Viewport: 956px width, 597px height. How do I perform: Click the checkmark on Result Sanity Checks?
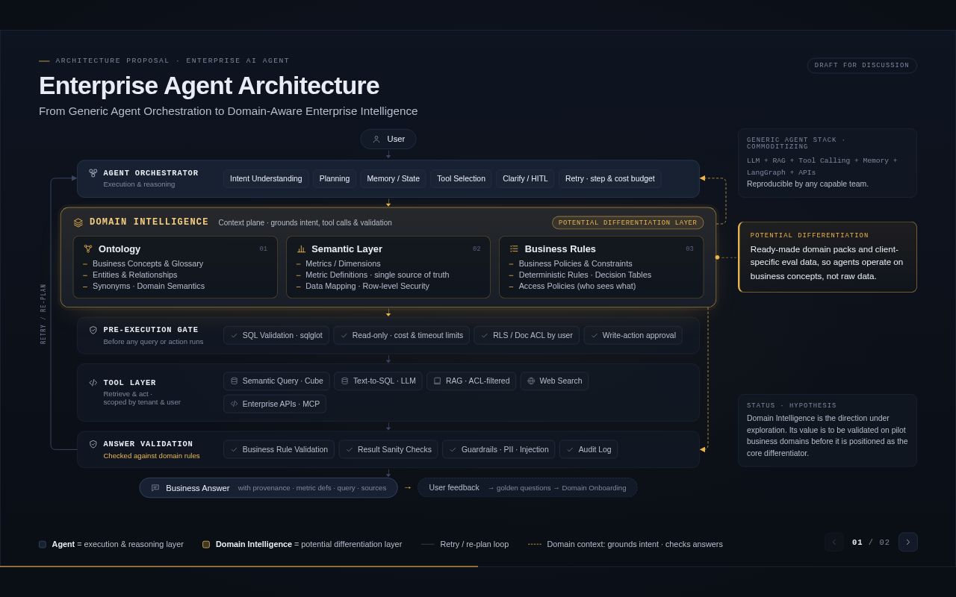pyautogui.click(x=350, y=449)
